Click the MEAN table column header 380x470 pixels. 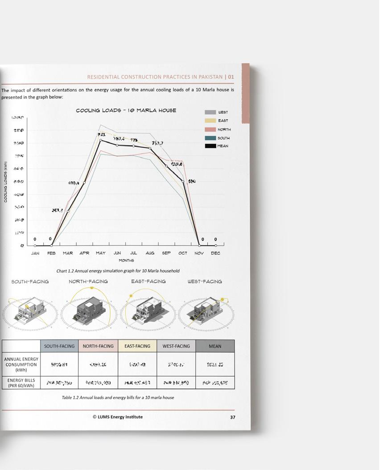[215, 346]
